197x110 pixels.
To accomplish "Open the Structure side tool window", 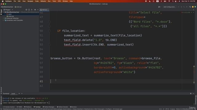I will (1, 90).
